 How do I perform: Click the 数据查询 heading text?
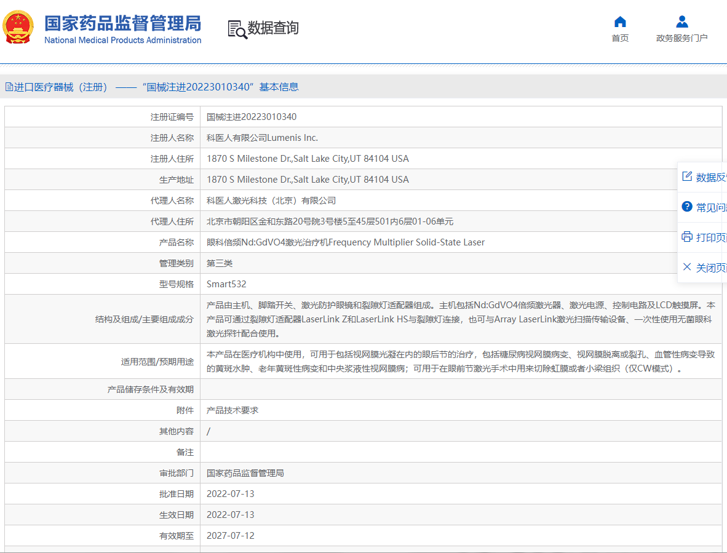[x=273, y=28]
